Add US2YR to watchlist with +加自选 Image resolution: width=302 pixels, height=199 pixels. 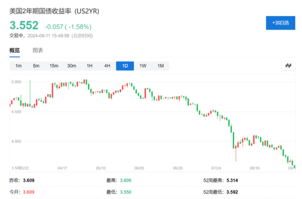[281, 23]
